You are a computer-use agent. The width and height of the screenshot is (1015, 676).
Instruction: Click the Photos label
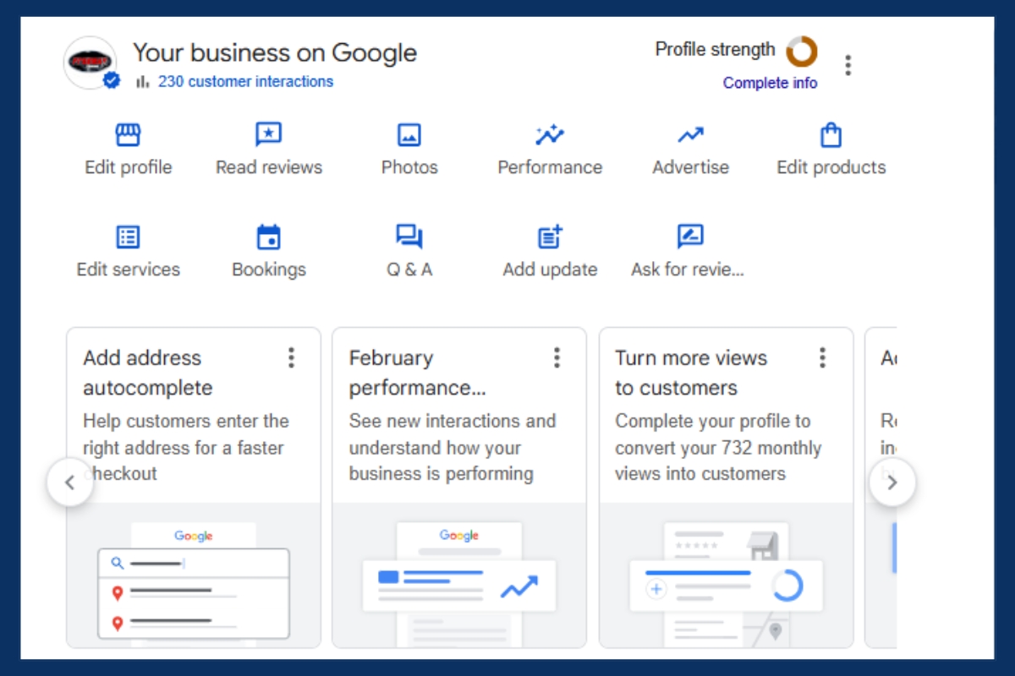tap(409, 167)
